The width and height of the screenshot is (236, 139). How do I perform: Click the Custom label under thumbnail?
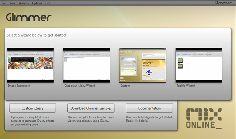[x=125, y=86]
